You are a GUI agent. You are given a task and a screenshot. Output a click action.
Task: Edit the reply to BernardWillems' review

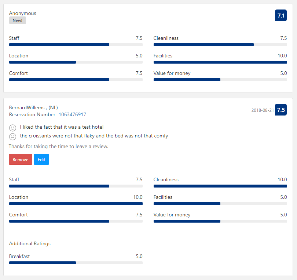[41, 159]
